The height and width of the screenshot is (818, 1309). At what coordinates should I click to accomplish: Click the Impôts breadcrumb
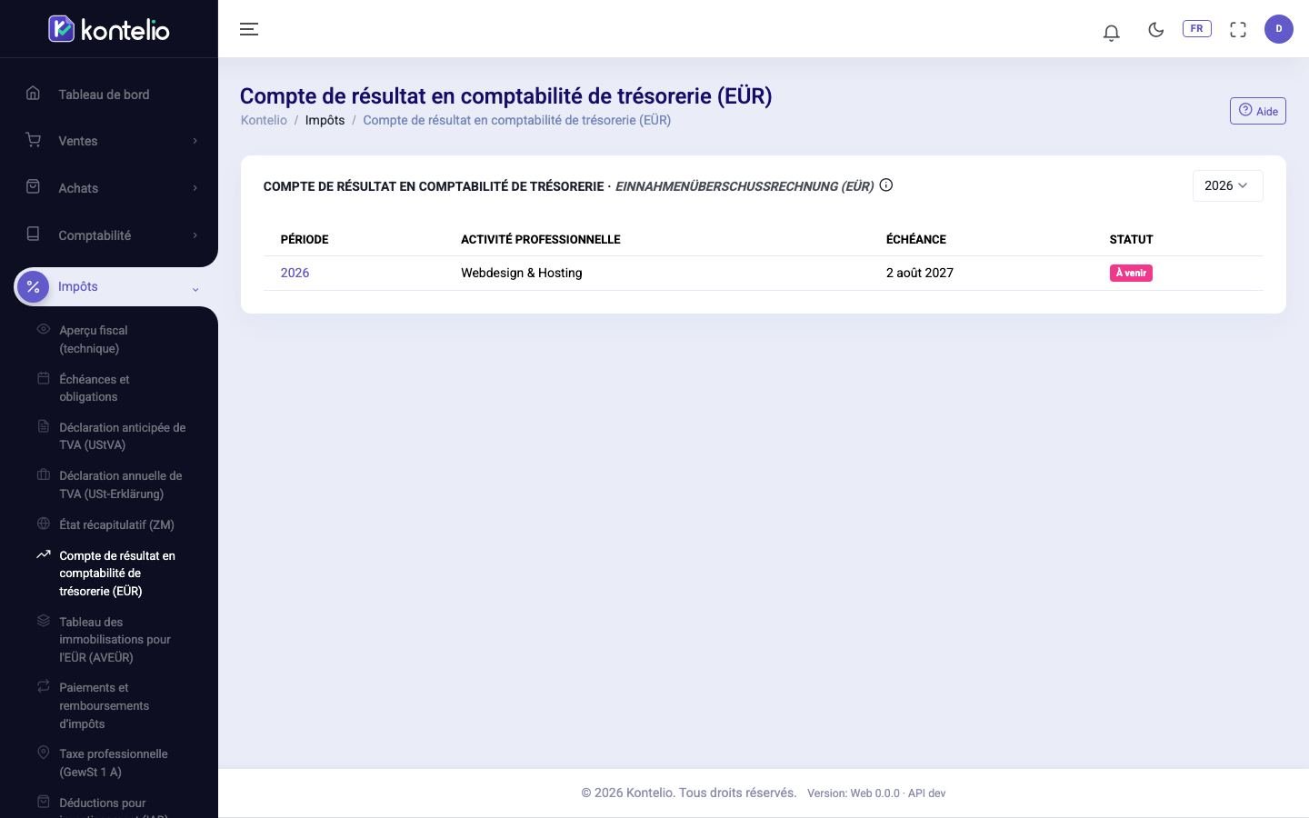[x=325, y=120]
